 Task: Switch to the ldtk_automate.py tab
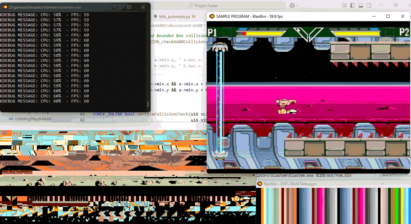tap(175, 16)
